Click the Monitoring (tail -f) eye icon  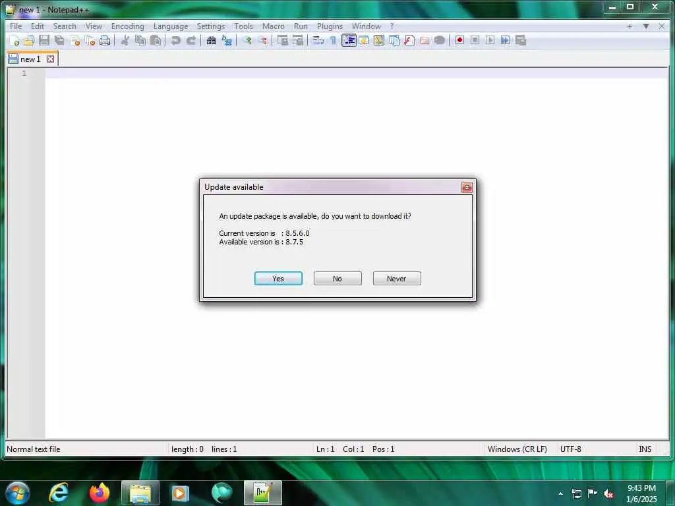(440, 40)
